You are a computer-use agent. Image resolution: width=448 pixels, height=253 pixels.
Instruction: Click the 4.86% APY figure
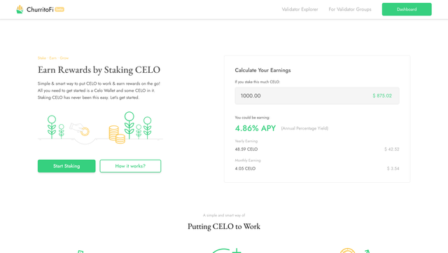point(255,128)
